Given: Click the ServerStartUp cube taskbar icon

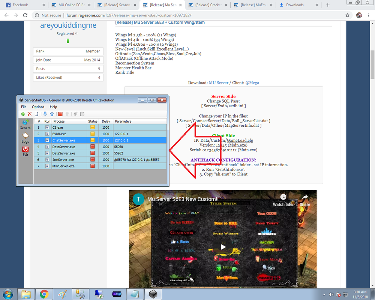Looking at the screenshot, I should click(153, 294).
